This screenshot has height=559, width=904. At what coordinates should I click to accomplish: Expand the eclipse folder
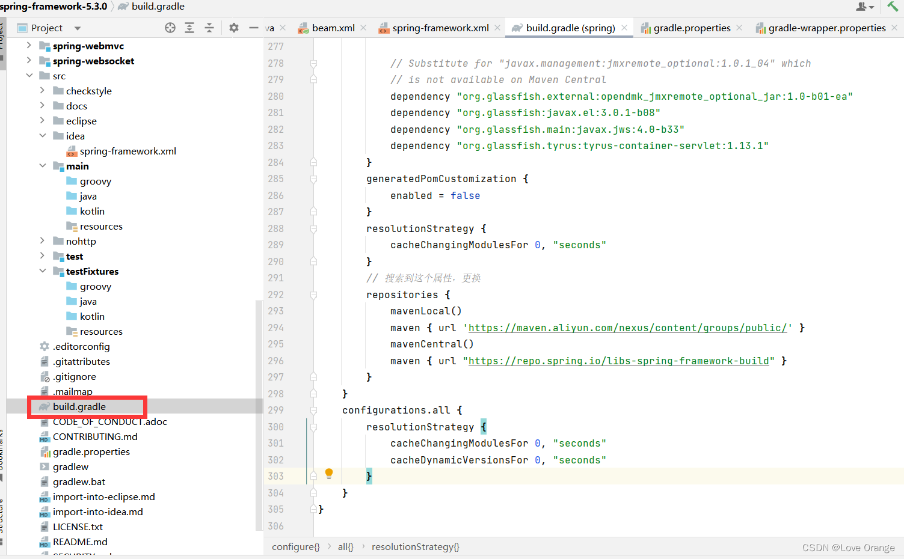[42, 120]
